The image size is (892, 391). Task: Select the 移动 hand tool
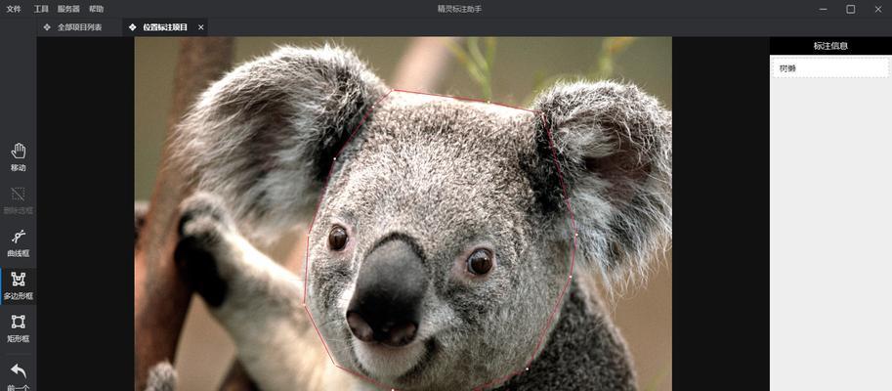[19, 156]
